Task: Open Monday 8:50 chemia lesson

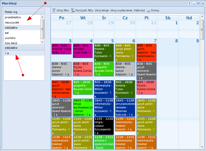Action: click(62, 69)
